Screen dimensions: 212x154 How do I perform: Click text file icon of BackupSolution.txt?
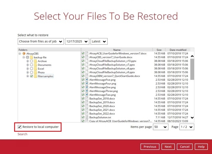87,117
